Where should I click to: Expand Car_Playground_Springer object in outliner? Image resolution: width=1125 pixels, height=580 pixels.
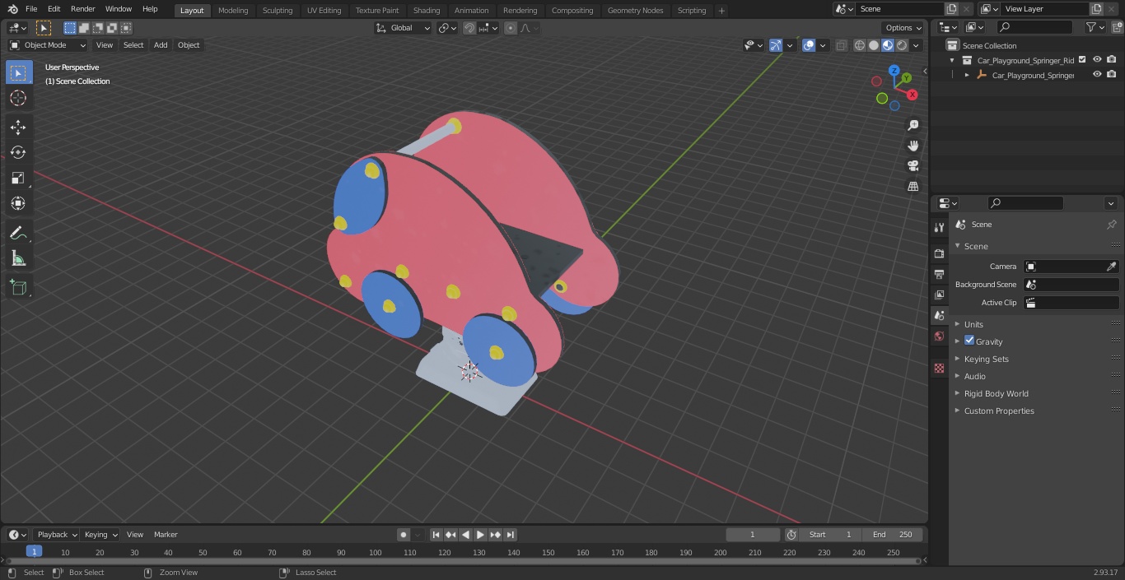(x=967, y=75)
